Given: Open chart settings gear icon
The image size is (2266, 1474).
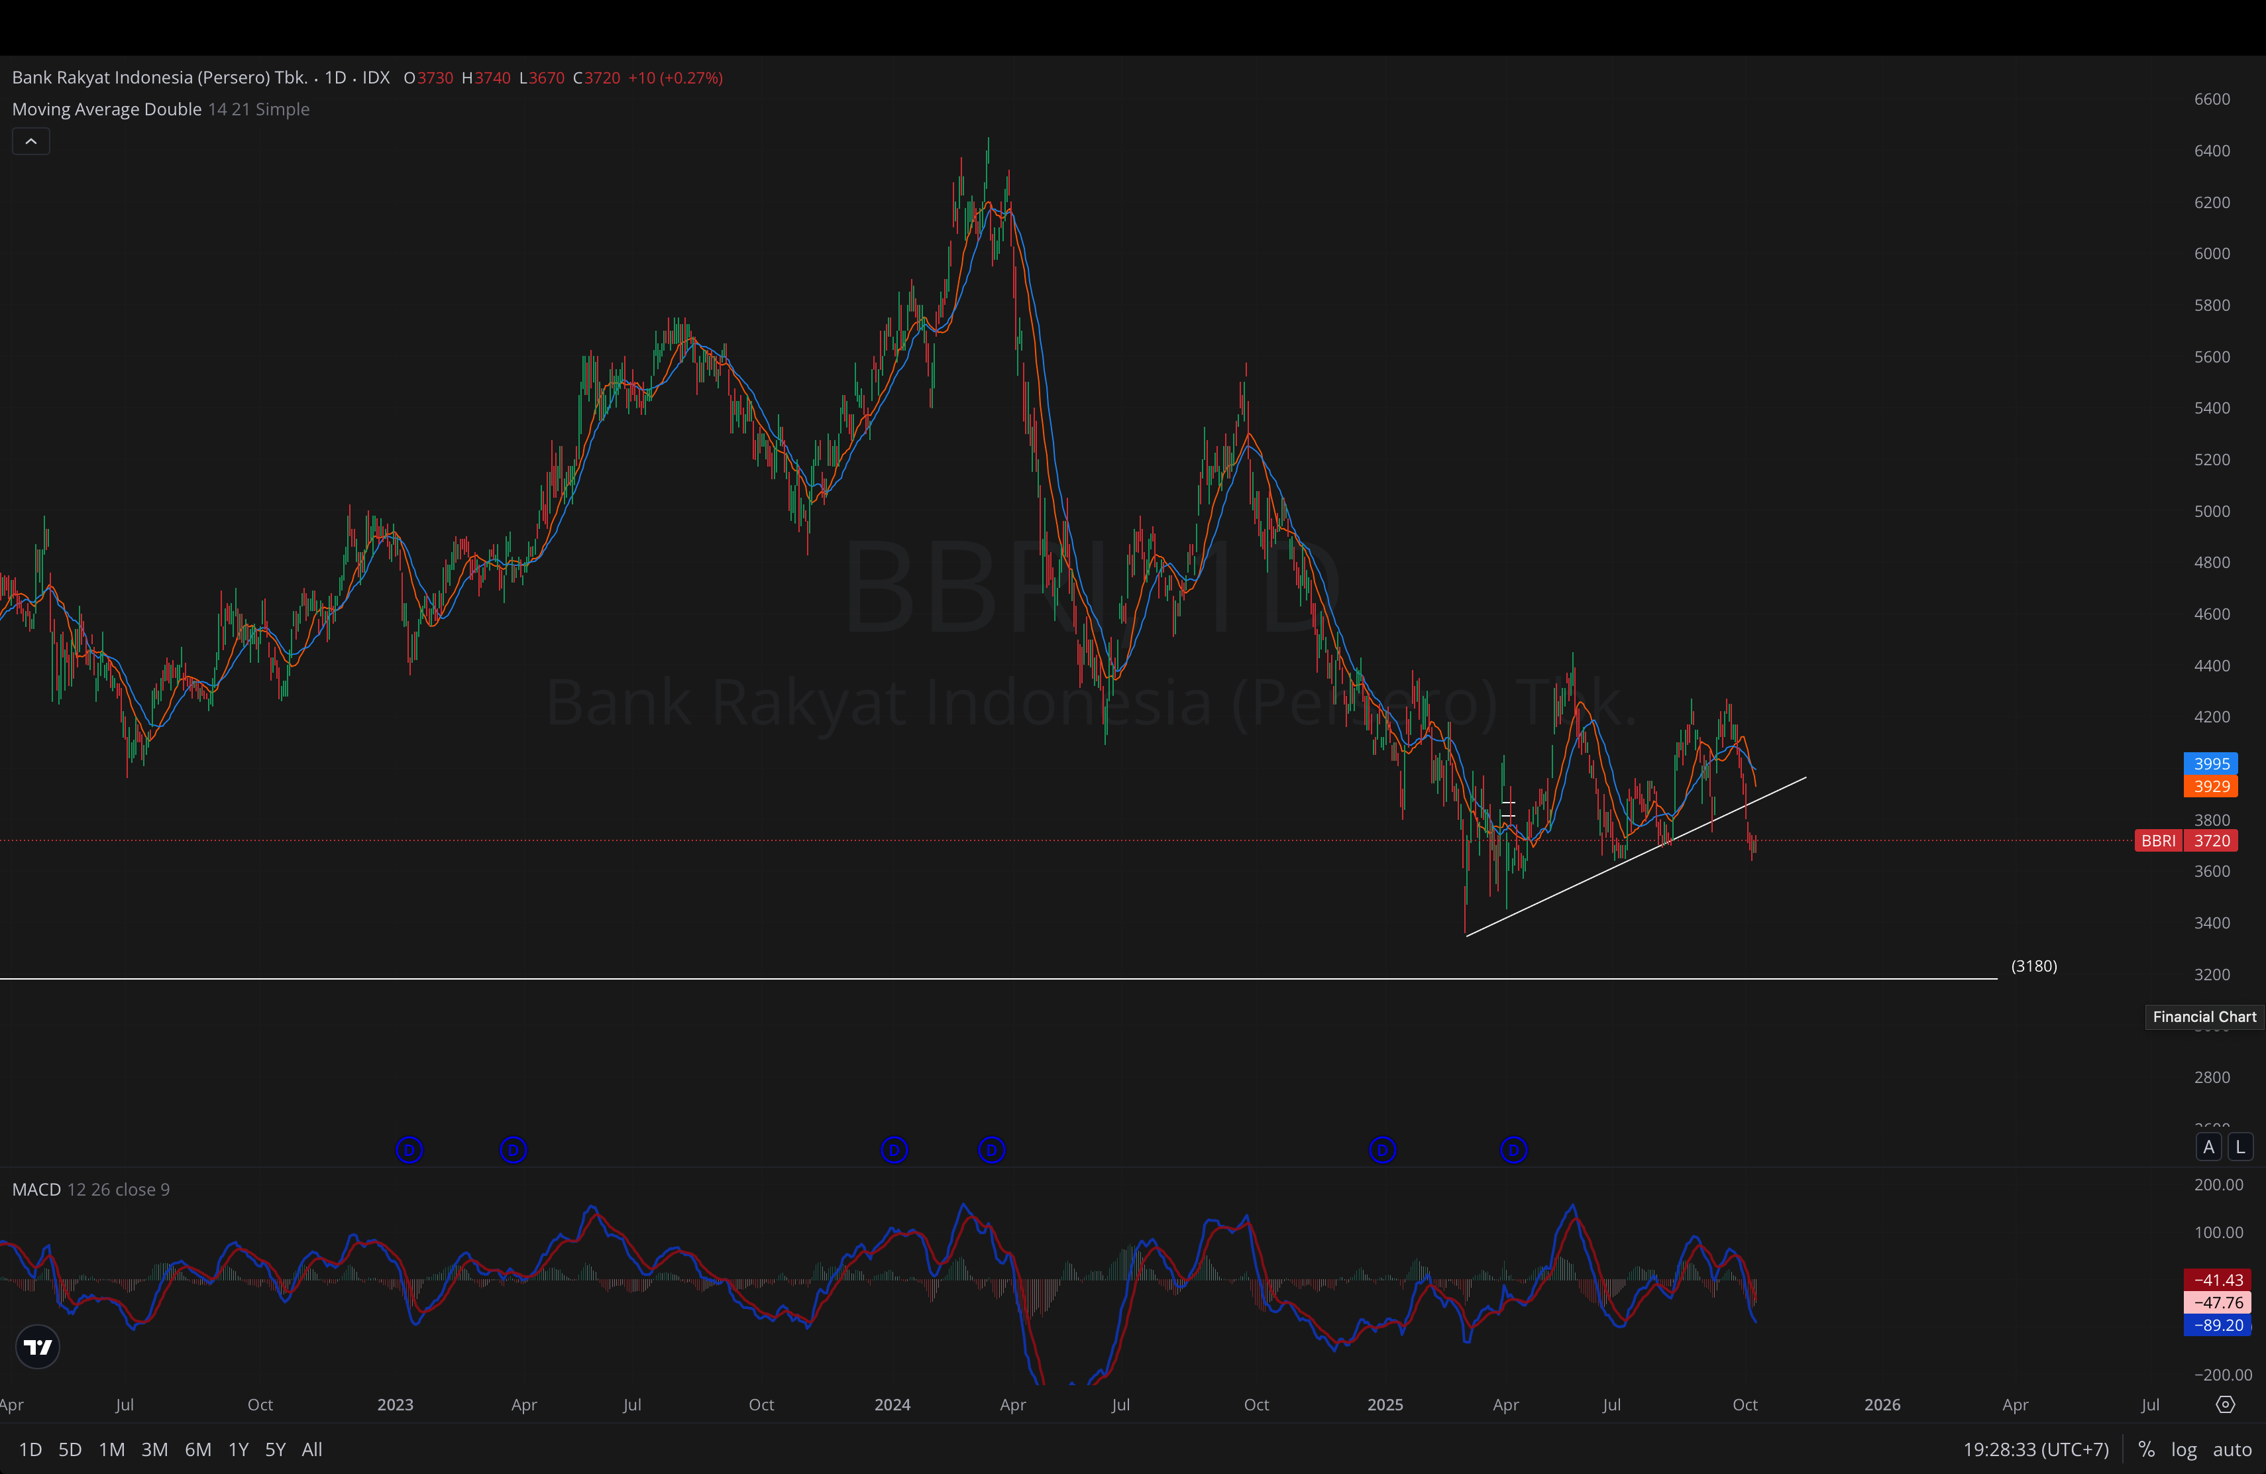Looking at the screenshot, I should pyautogui.click(x=2225, y=1404).
